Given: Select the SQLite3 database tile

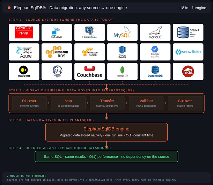Looking at the screenshot, I should click(188, 33).
